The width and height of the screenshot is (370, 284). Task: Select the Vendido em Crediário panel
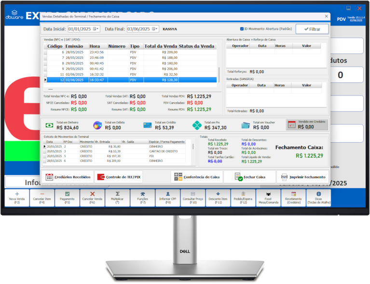[307, 124]
